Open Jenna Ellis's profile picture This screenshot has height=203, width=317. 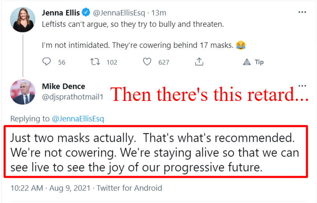click(22, 18)
